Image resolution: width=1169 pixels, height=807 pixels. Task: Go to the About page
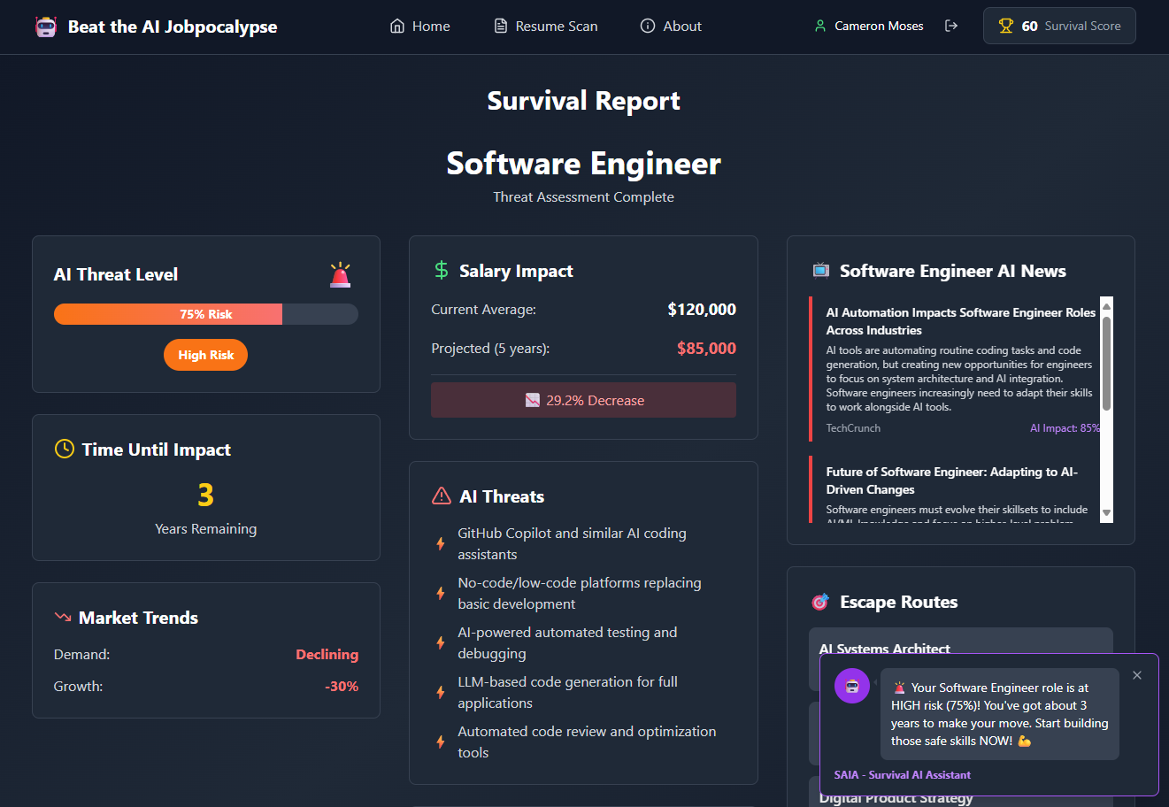pyautogui.click(x=671, y=27)
